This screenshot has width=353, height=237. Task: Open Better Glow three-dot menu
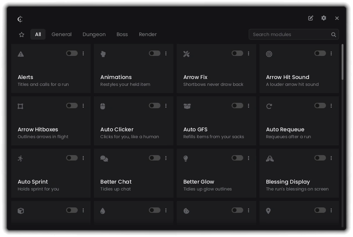tap(249, 158)
